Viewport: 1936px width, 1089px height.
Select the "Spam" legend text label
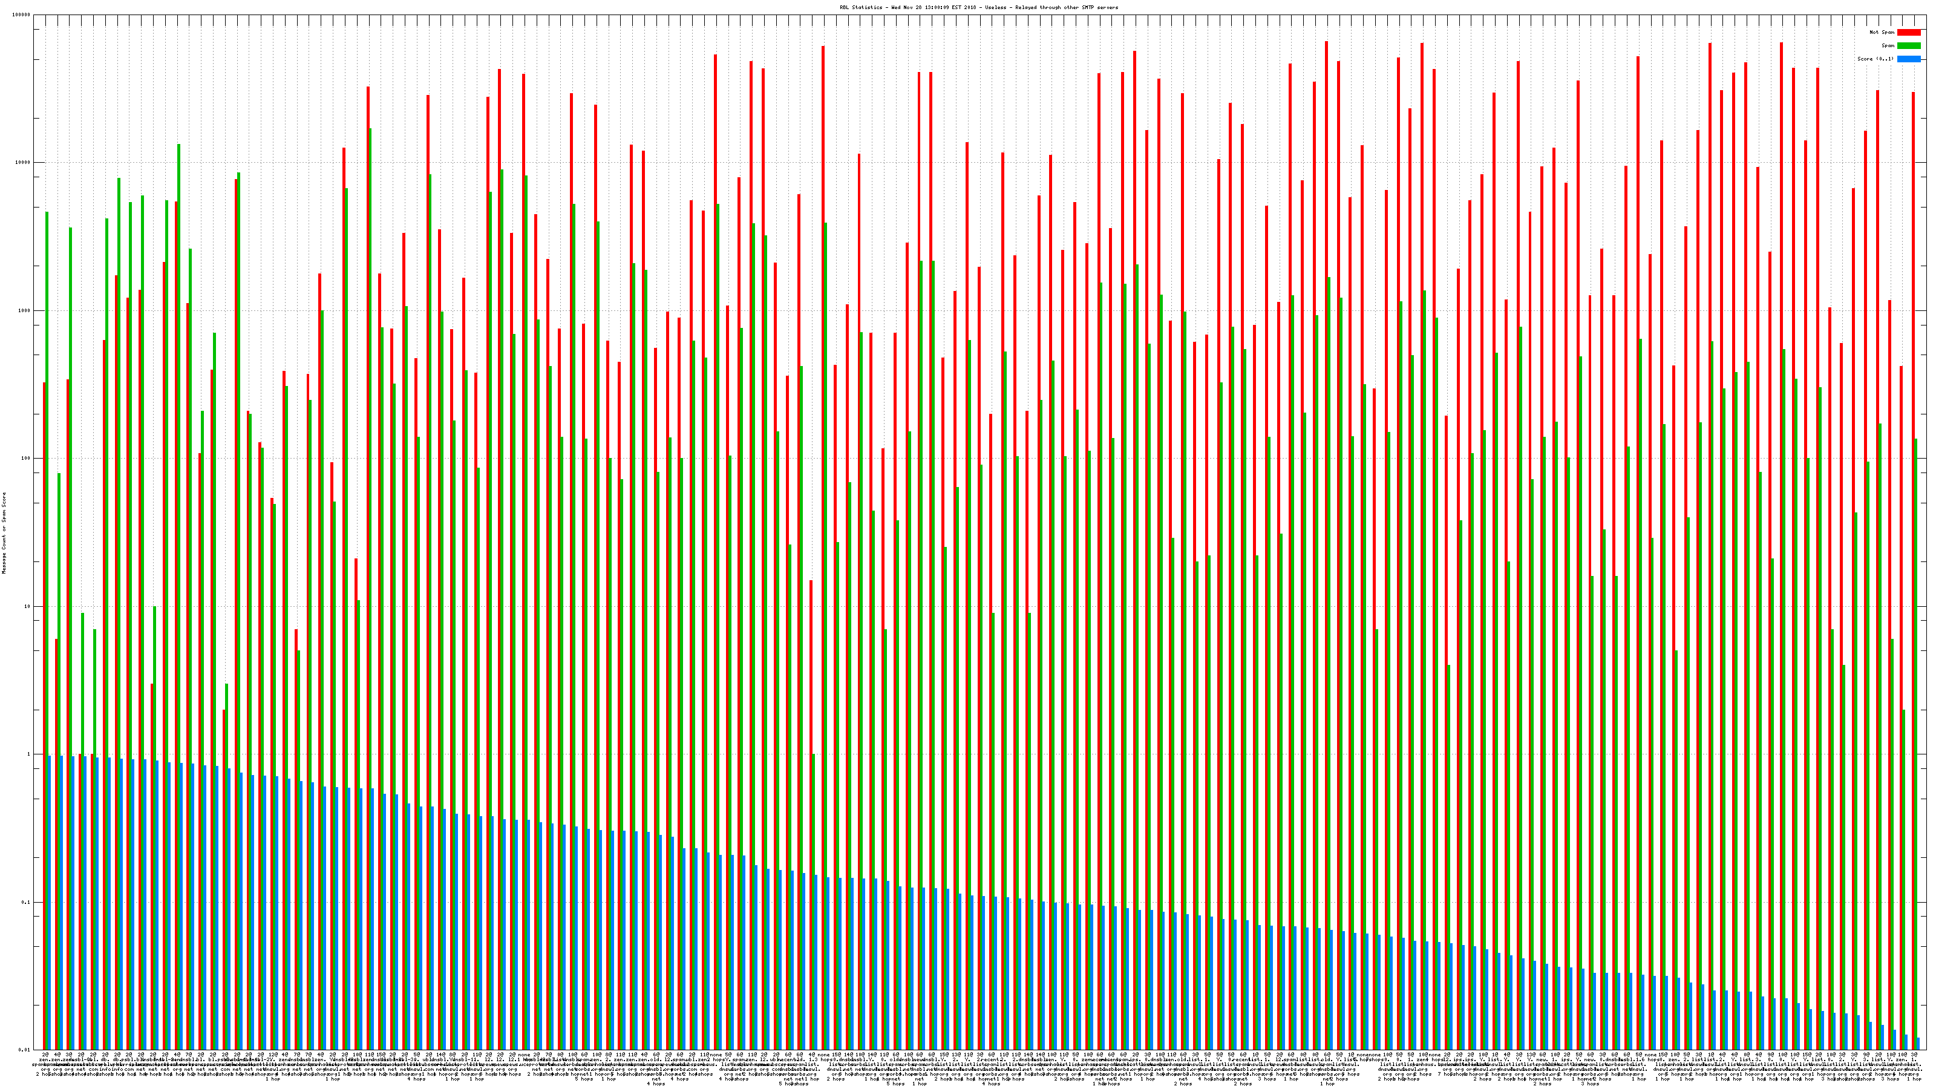(x=1888, y=46)
